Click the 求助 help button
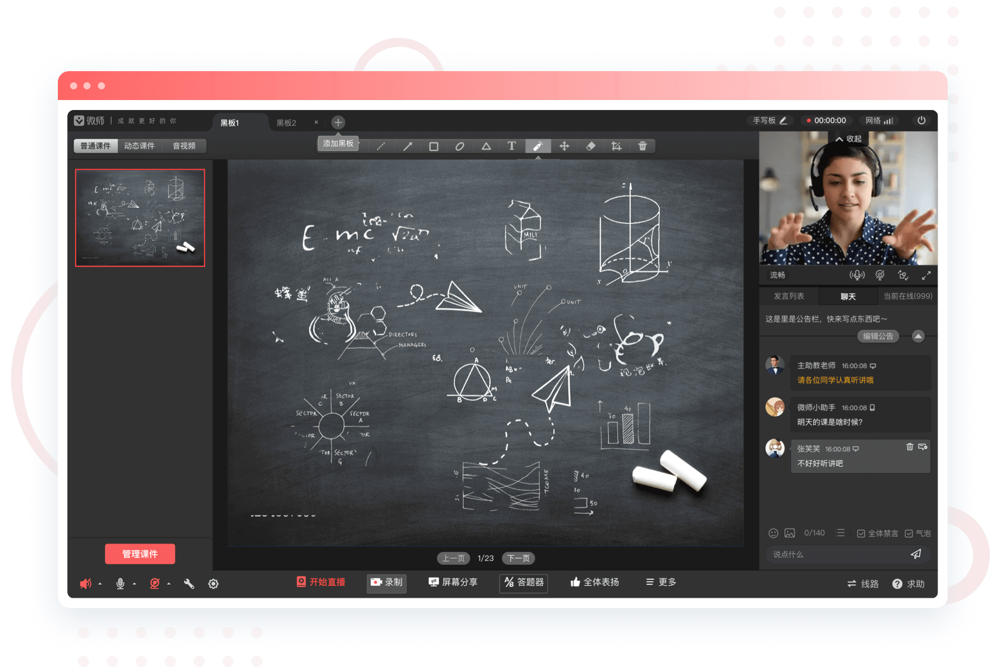 pyautogui.click(x=909, y=584)
